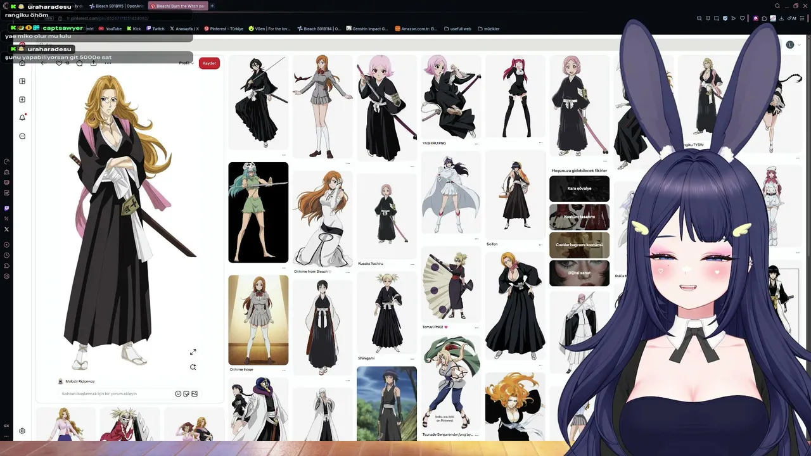Viewport: 811px width, 456px height.
Task: Open the YouTube bookmark
Action: click(x=110, y=28)
